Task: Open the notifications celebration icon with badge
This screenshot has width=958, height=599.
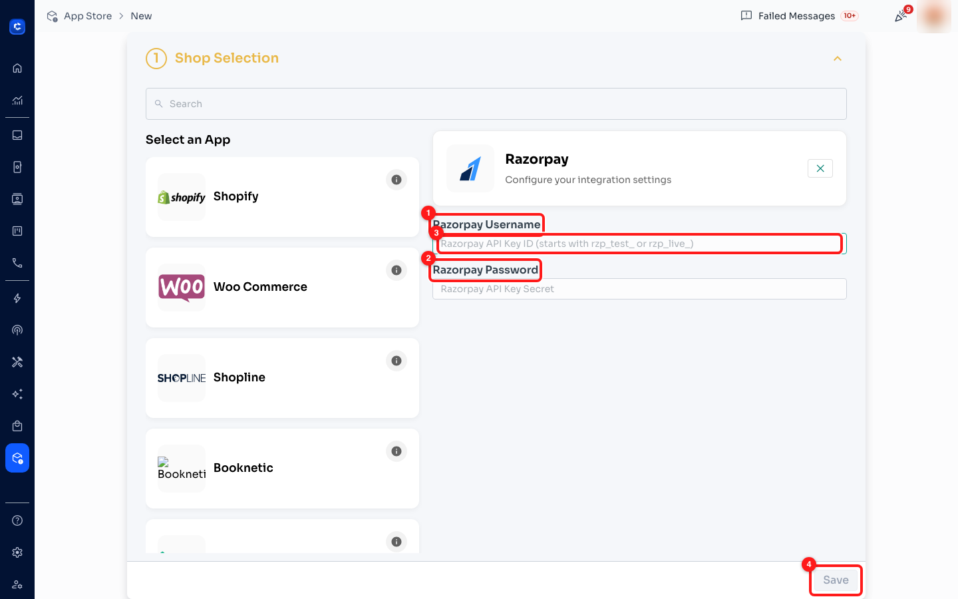Action: pyautogui.click(x=901, y=16)
